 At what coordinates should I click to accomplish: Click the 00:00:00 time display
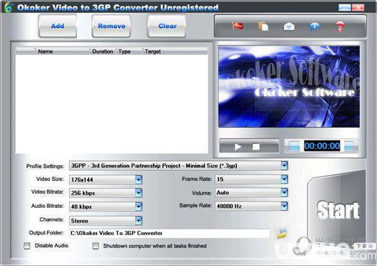coord(322,146)
